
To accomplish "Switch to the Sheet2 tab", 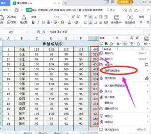I will pos(42,133).
